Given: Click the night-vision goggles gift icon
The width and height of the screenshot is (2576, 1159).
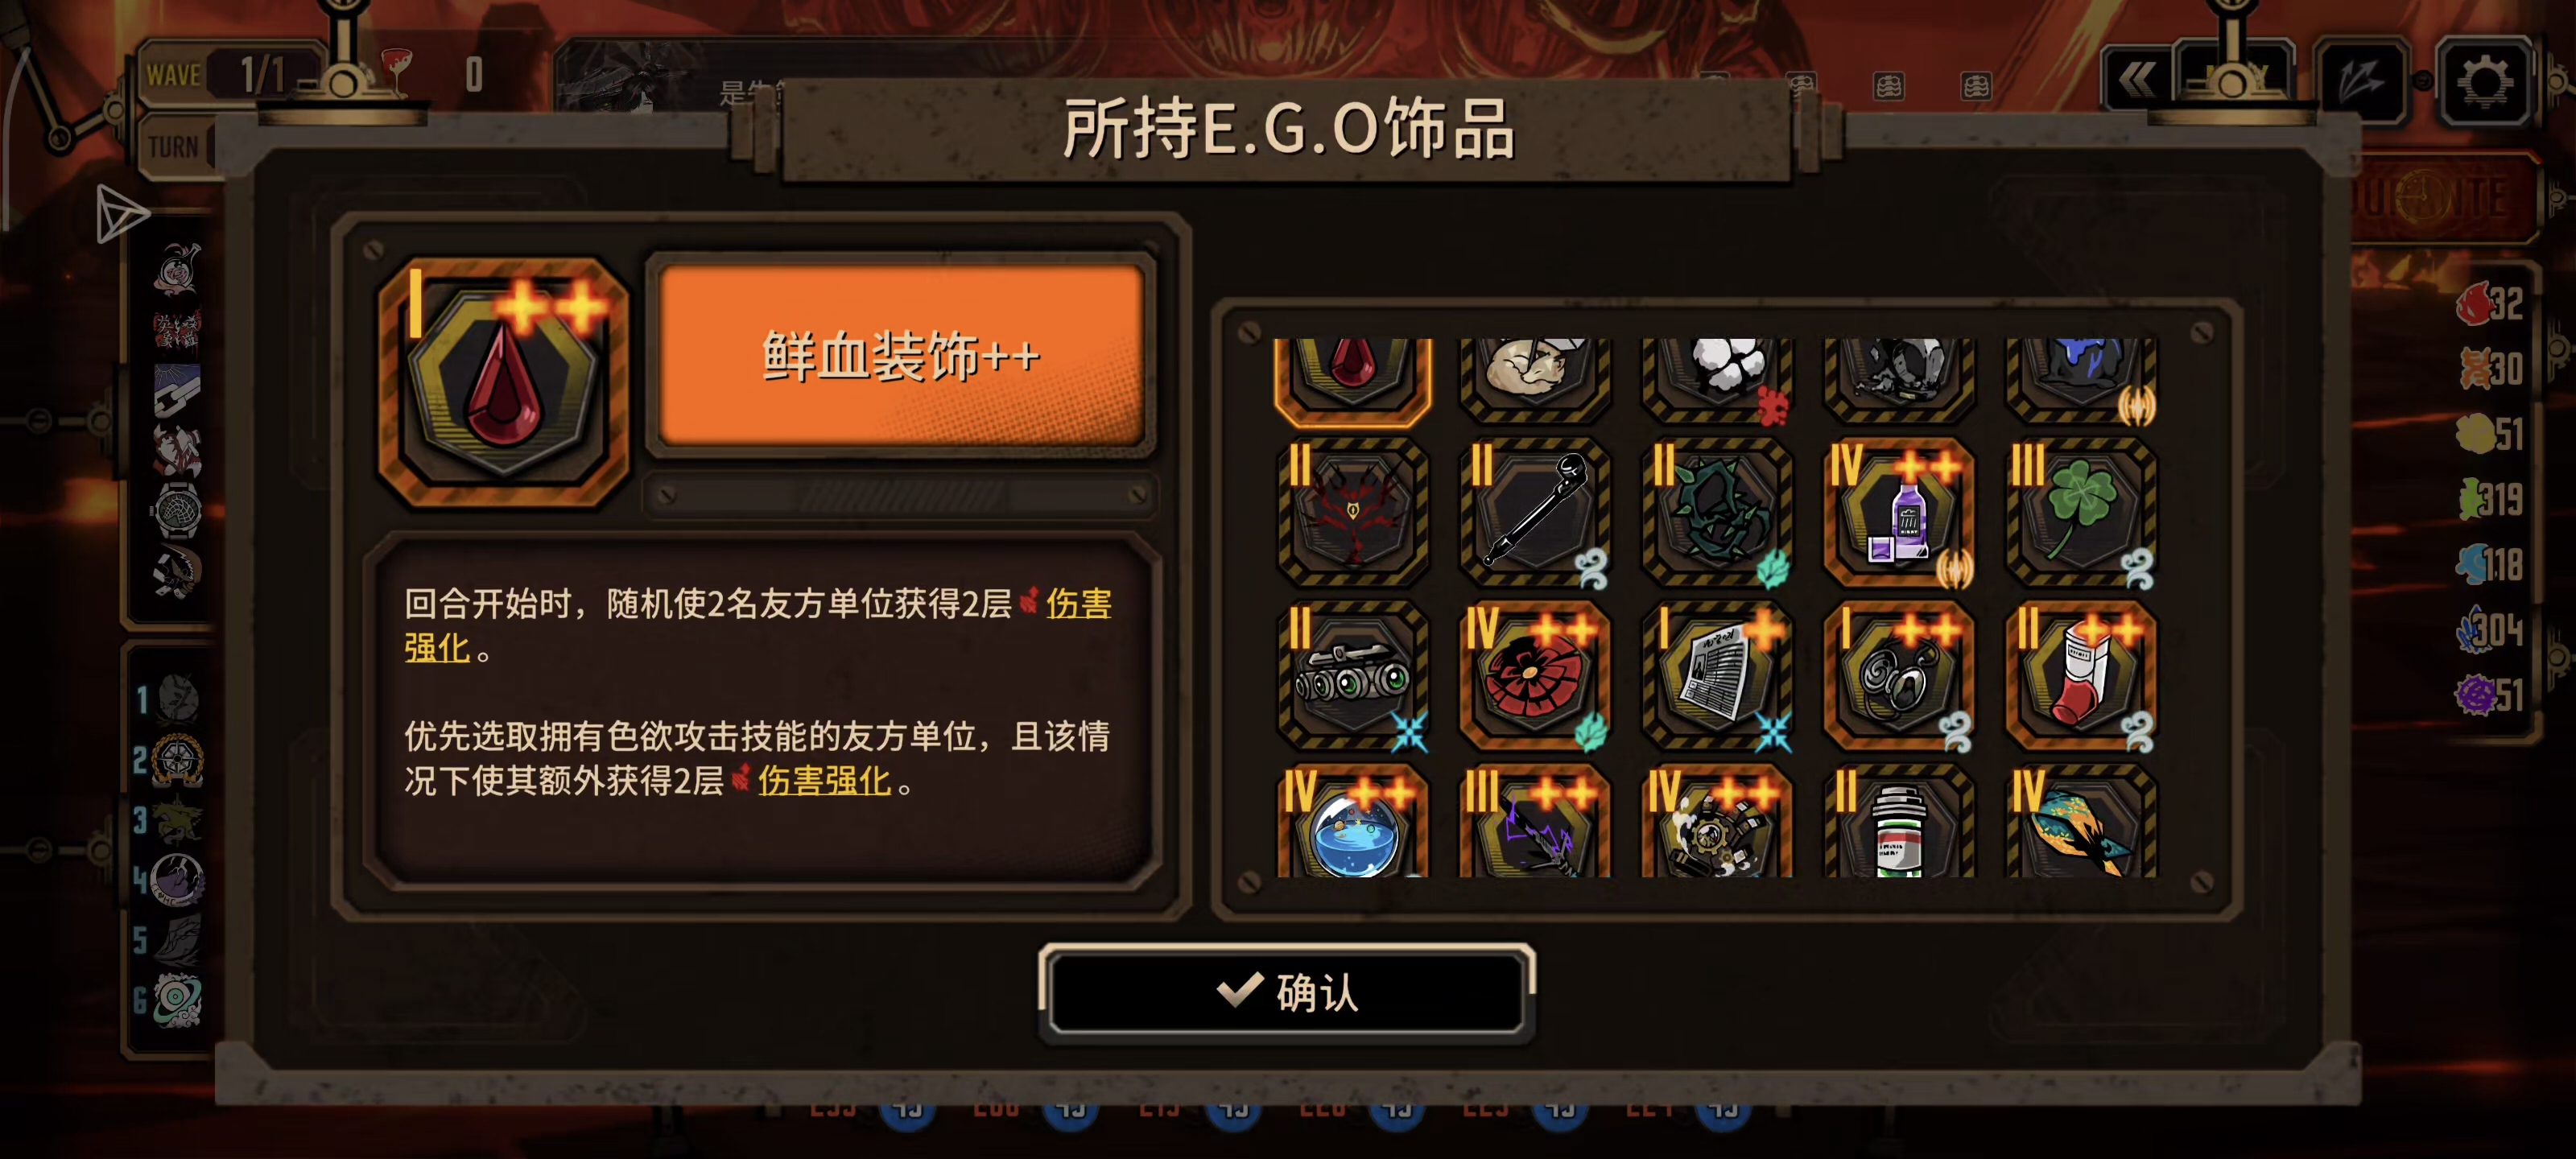Looking at the screenshot, I should click(1353, 675).
